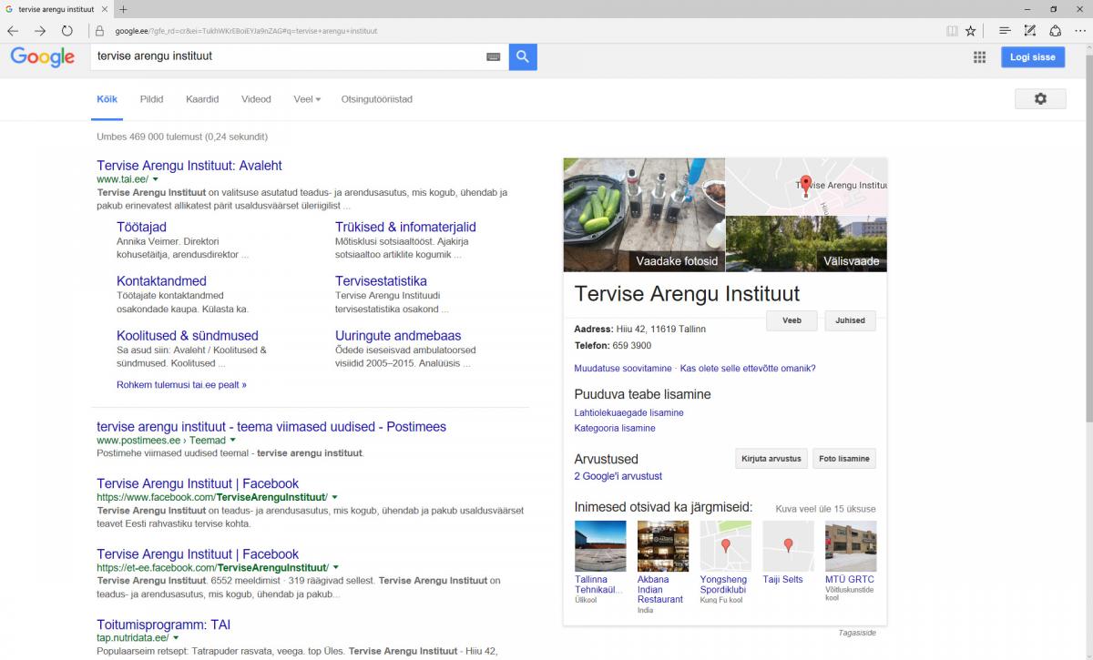This screenshot has width=1093, height=660.
Task: Expand dropdown arrow next to postimees.ee Teemad
Action: coord(233,441)
